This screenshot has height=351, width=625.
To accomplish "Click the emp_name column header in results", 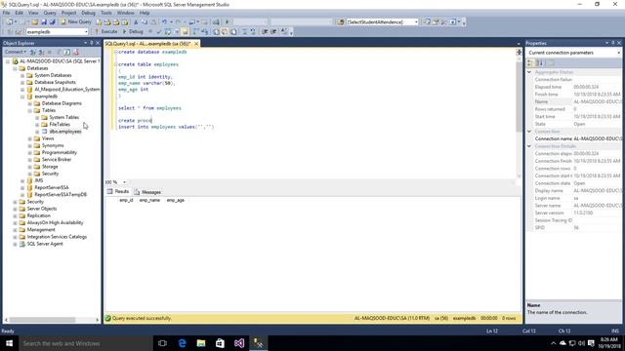I will point(149,200).
